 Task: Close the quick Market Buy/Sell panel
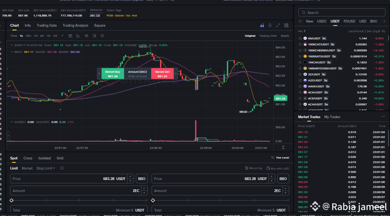coord(176,73)
